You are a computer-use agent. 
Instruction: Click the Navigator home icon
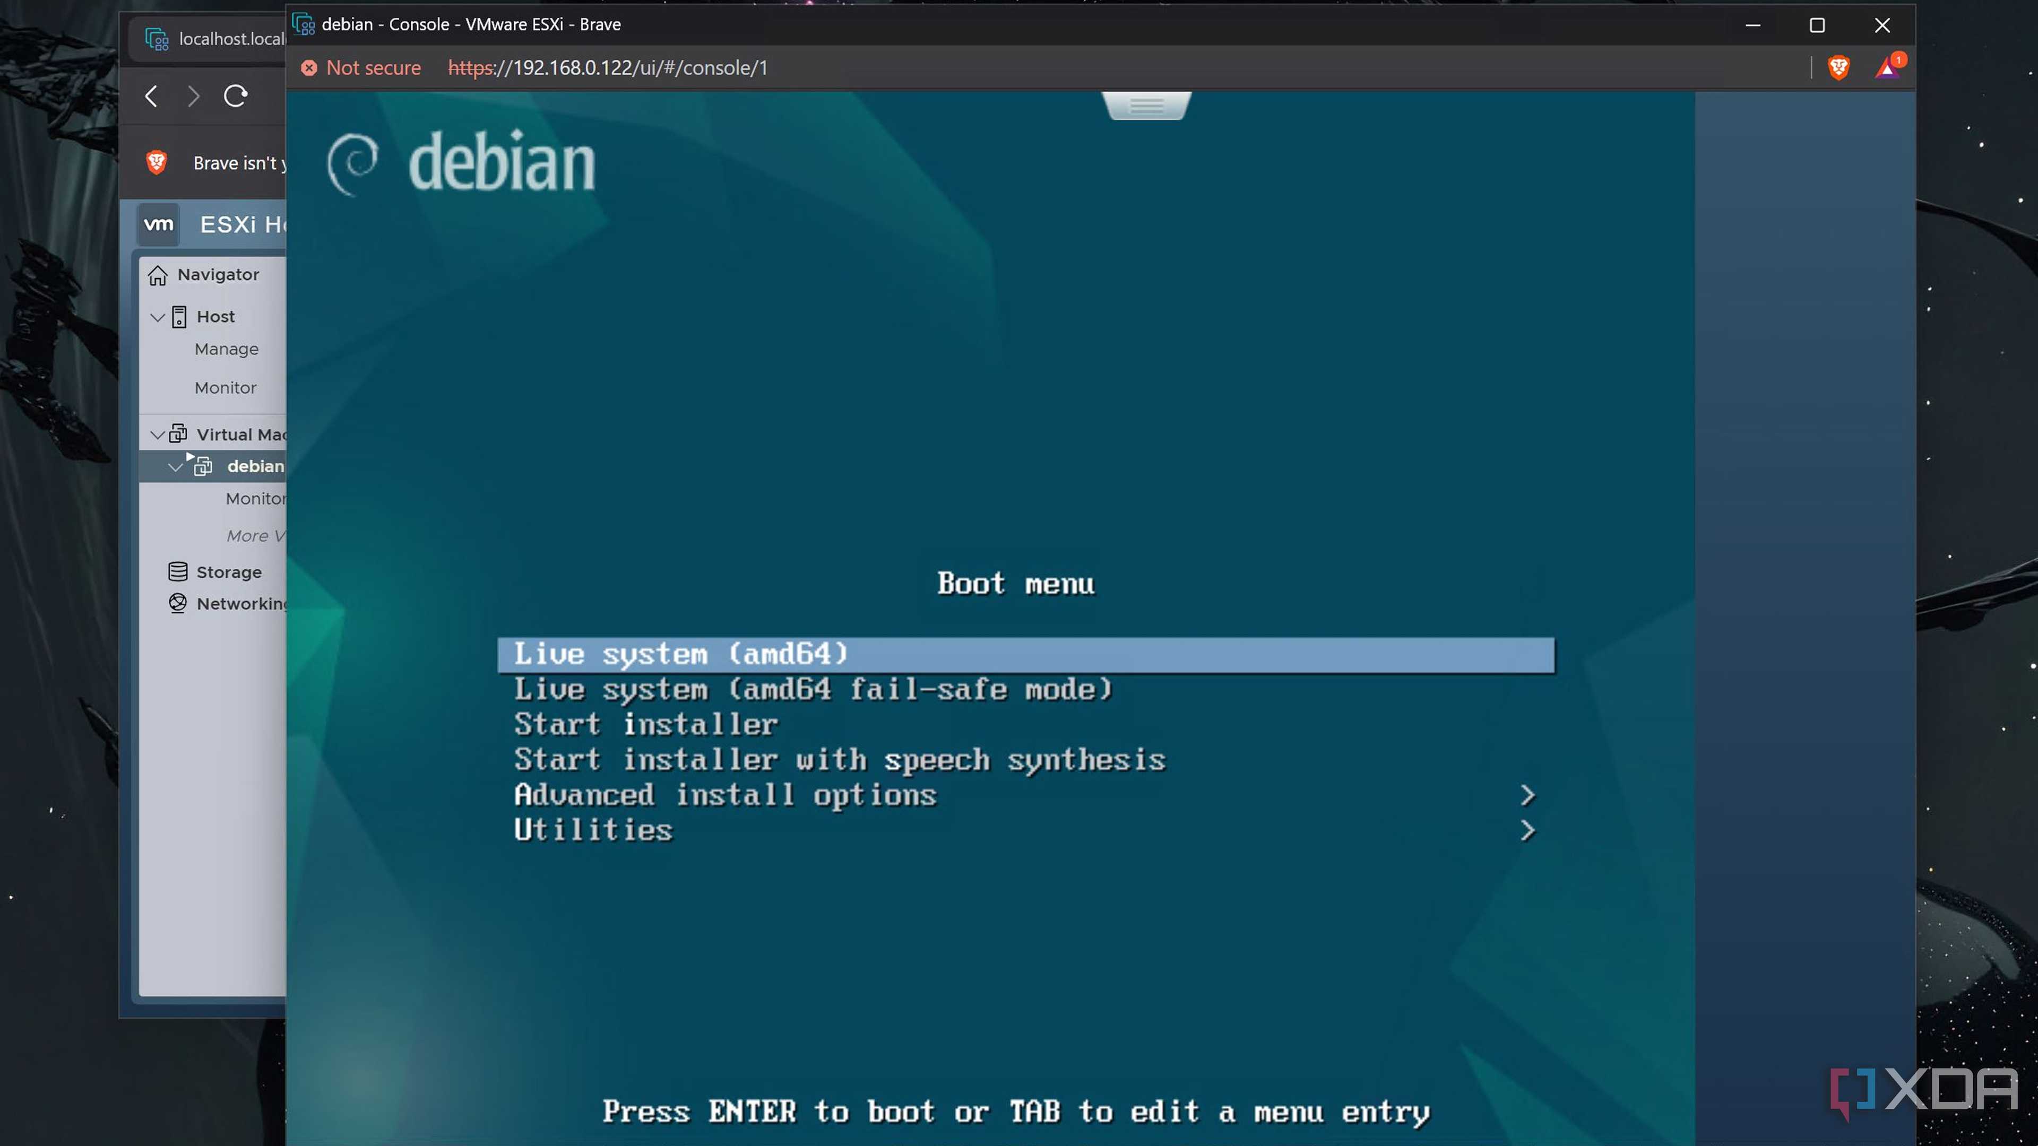(x=158, y=274)
